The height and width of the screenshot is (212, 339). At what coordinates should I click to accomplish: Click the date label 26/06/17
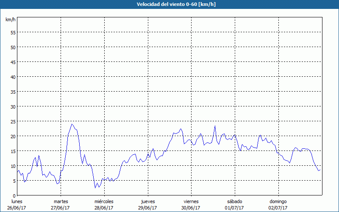pos(17,207)
